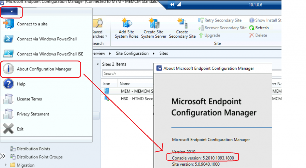
Task: Expand the Migration tree node
Action: [x=6, y=165]
